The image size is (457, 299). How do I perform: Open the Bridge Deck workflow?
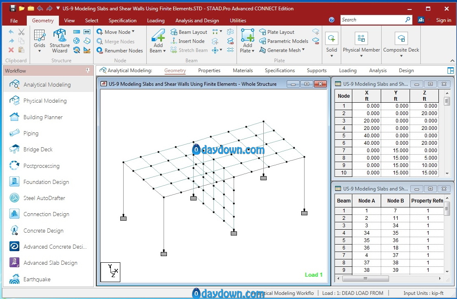pyautogui.click(x=48, y=149)
